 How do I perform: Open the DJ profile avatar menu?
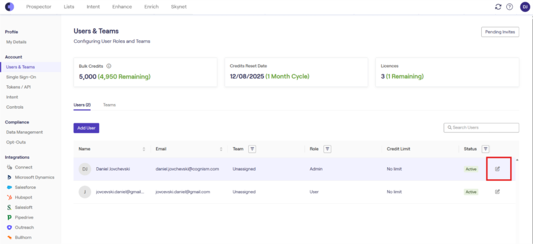[524, 7]
